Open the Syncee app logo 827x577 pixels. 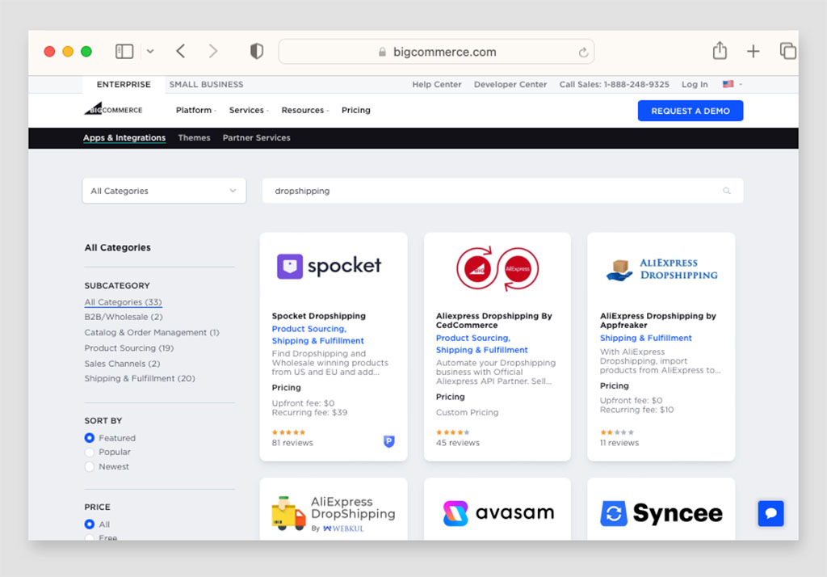pyautogui.click(x=661, y=513)
